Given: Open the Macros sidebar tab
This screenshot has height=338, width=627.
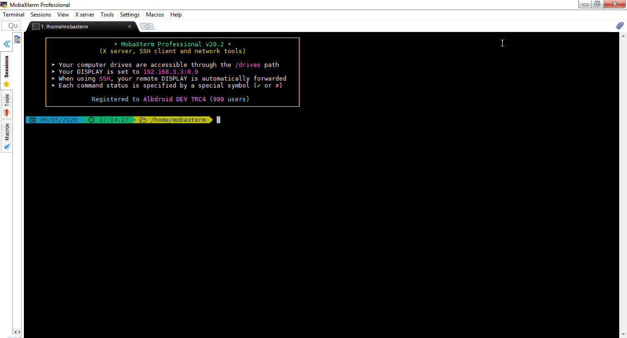Looking at the screenshot, I should click(x=6, y=136).
